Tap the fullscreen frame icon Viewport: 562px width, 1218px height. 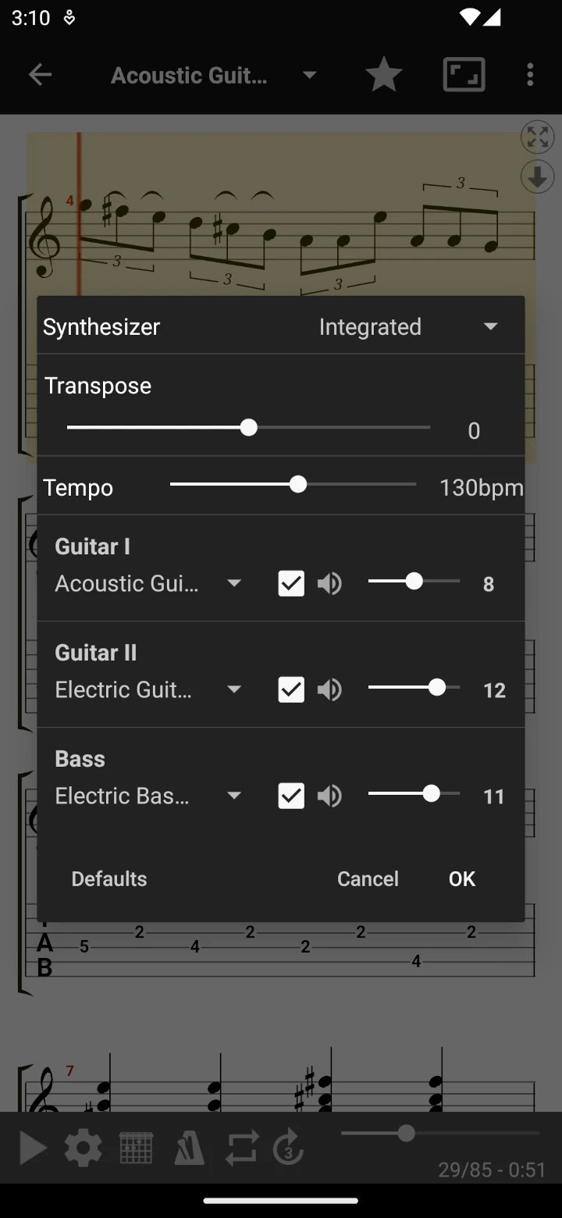464,75
